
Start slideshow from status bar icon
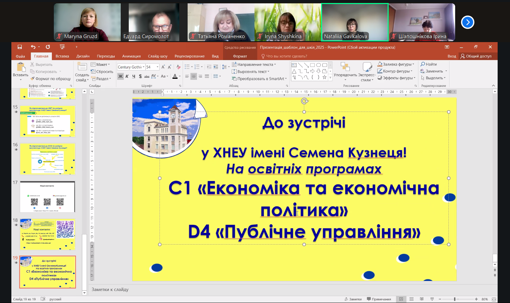[432, 299]
